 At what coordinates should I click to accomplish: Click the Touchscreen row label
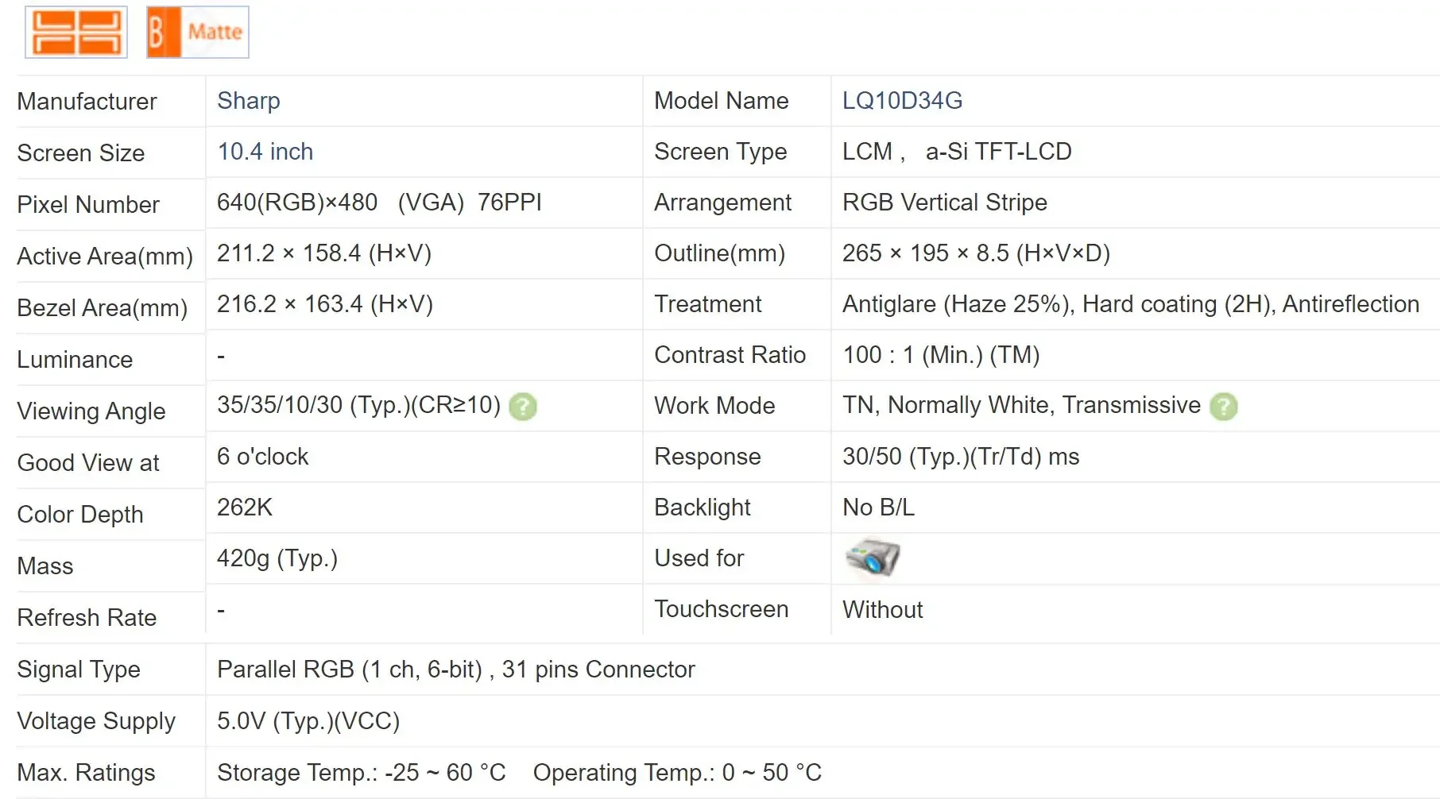[x=721, y=609]
